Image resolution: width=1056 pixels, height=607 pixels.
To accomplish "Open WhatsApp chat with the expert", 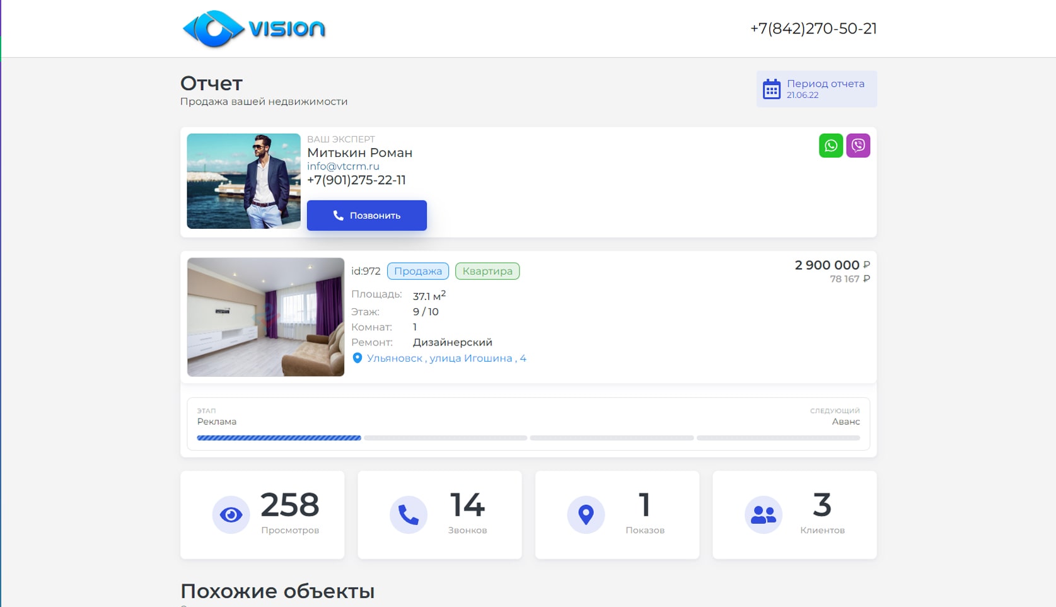I will tap(830, 146).
